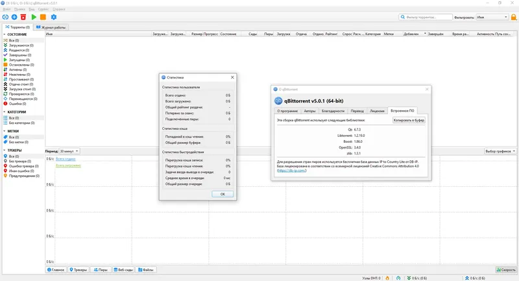Click the add torrent file plus icon

[14, 17]
